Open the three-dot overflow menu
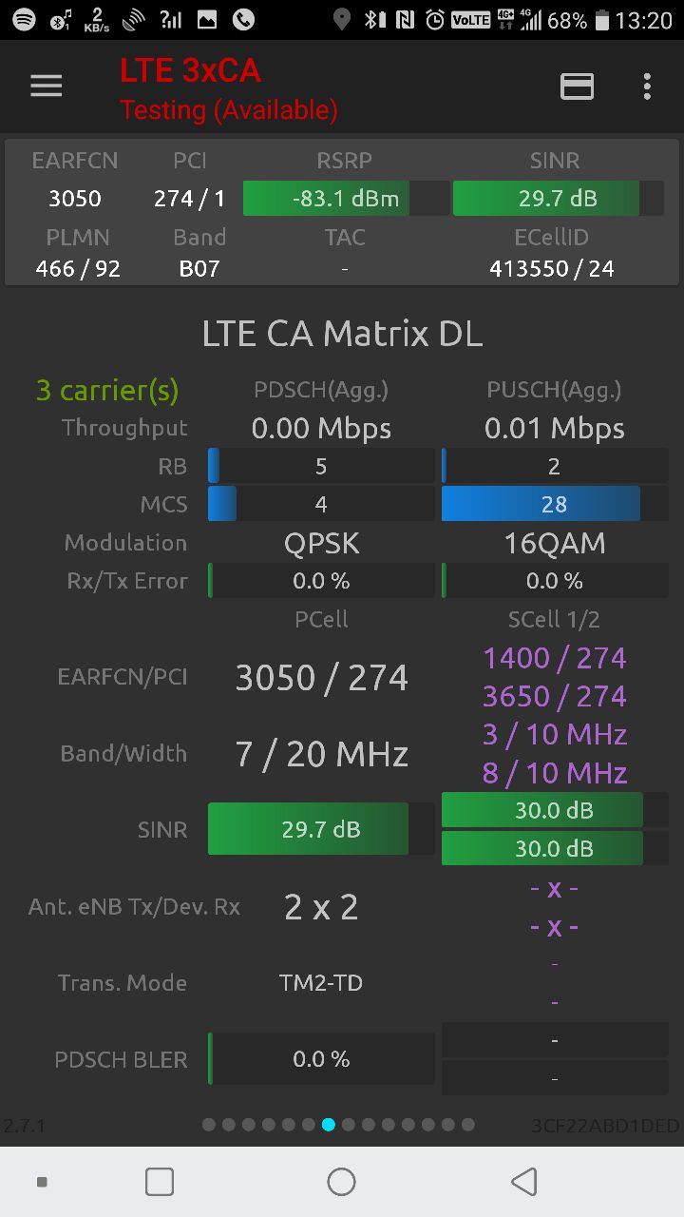684x1217 pixels. tap(647, 87)
